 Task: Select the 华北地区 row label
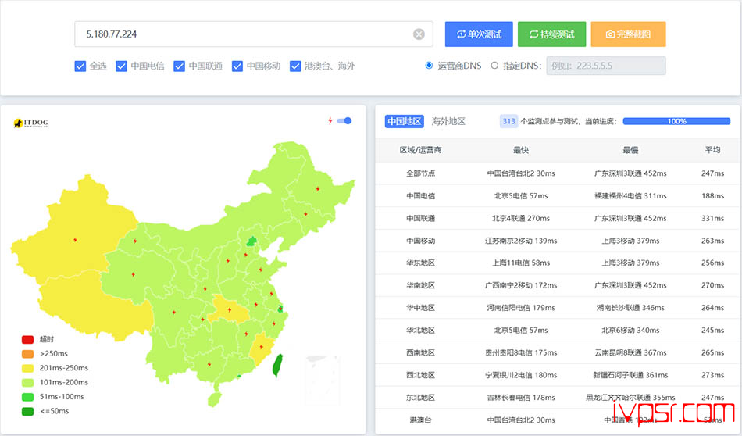[420, 331]
